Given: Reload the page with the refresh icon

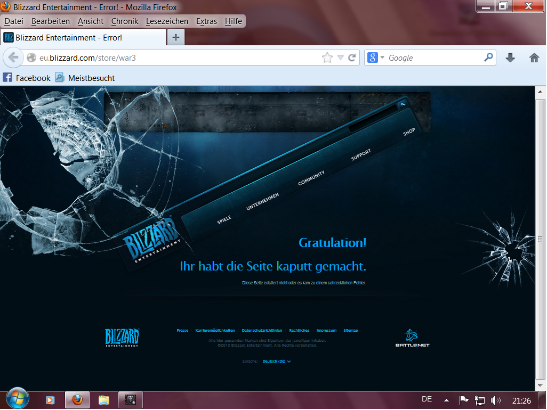Looking at the screenshot, I should [352, 58].
